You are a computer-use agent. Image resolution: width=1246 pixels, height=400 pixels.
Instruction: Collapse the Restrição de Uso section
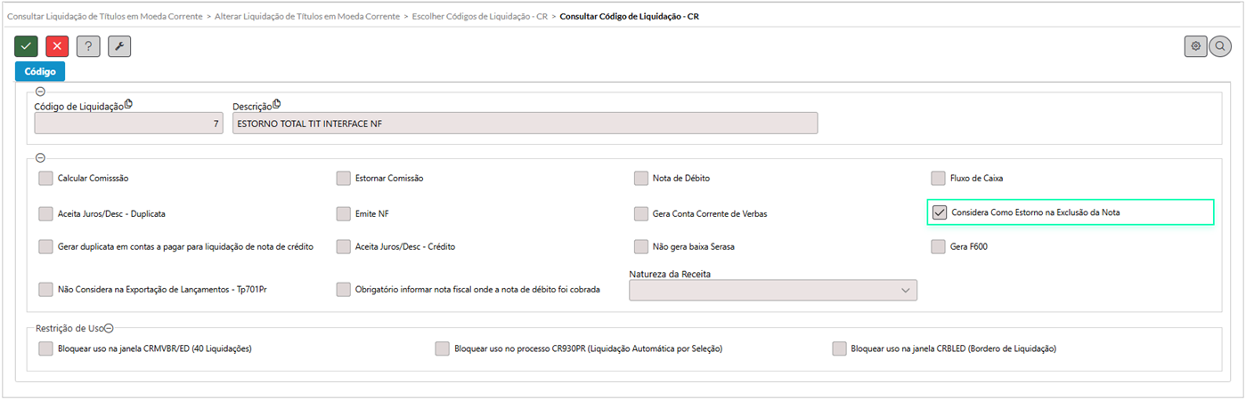point(109,328)
